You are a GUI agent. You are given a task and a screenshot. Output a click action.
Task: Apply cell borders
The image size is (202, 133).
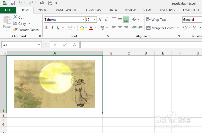point(70,28)
